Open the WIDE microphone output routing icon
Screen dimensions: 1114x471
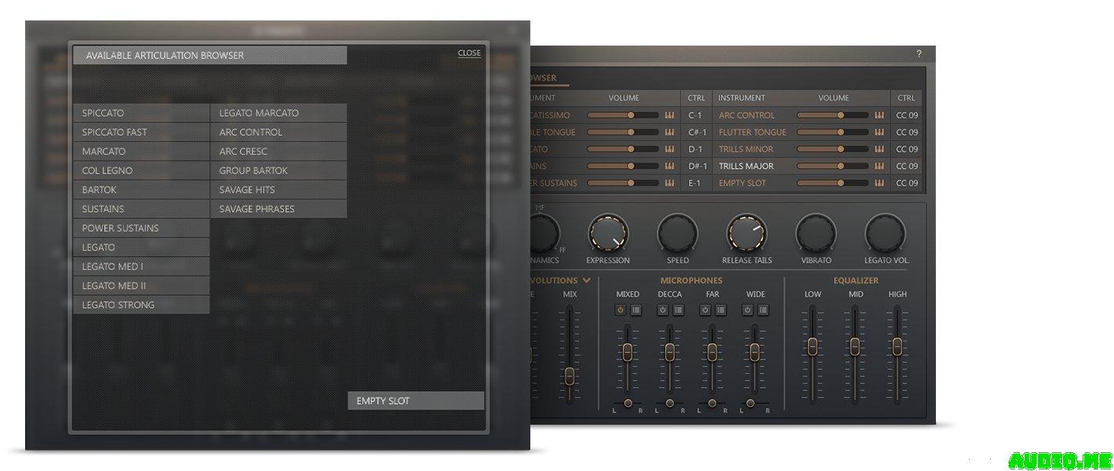click(763, 310)
